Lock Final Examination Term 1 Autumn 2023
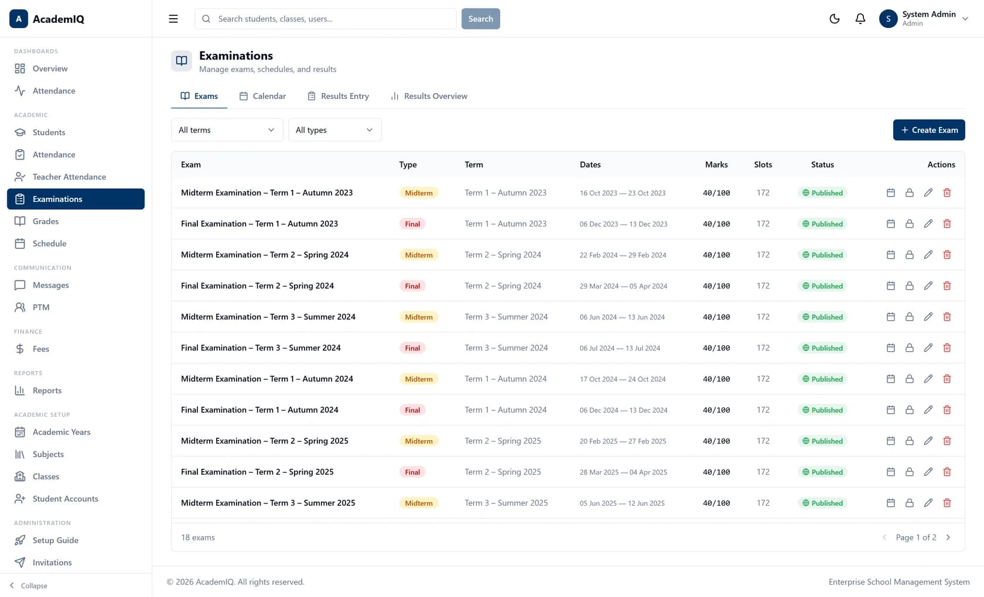Image resolution: width=984 pixels, height=597 pixels. click(x=910, y=224)
